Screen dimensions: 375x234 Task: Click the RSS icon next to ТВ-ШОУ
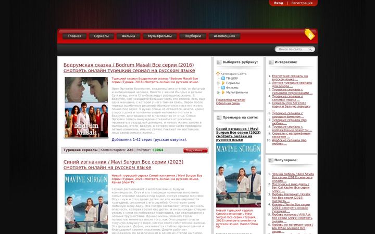(x=223, y=79)
